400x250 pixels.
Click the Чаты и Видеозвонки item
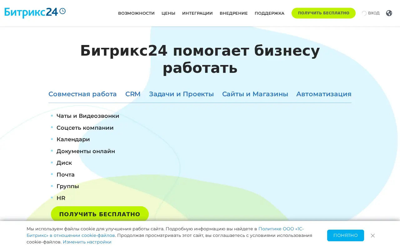88,116
